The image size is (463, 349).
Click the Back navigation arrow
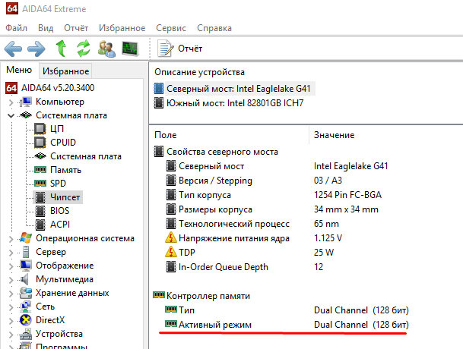tap(14, 49)
